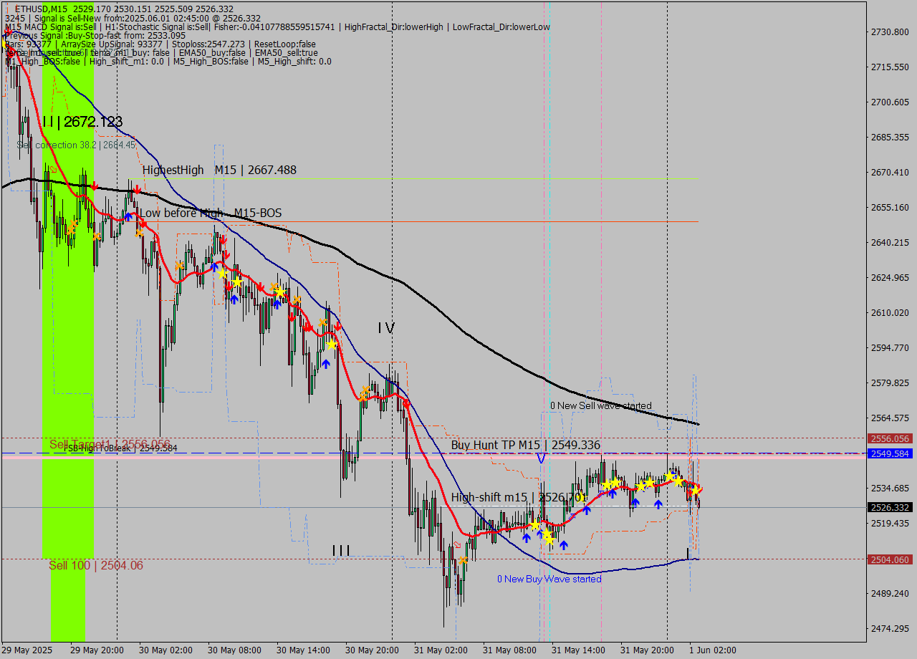The height and width of the screenshot is (659, 917).
Task: Click the 2730.80 level on price scale
Action: point(888,32)
